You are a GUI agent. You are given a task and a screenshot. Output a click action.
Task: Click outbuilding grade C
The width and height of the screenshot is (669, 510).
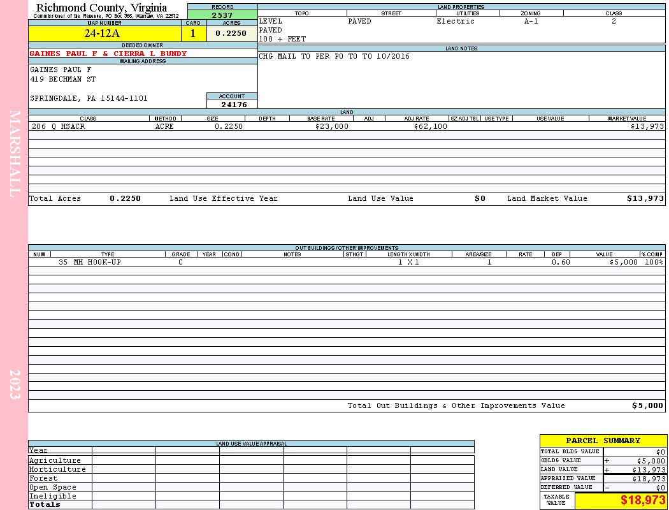click(180, 262)
